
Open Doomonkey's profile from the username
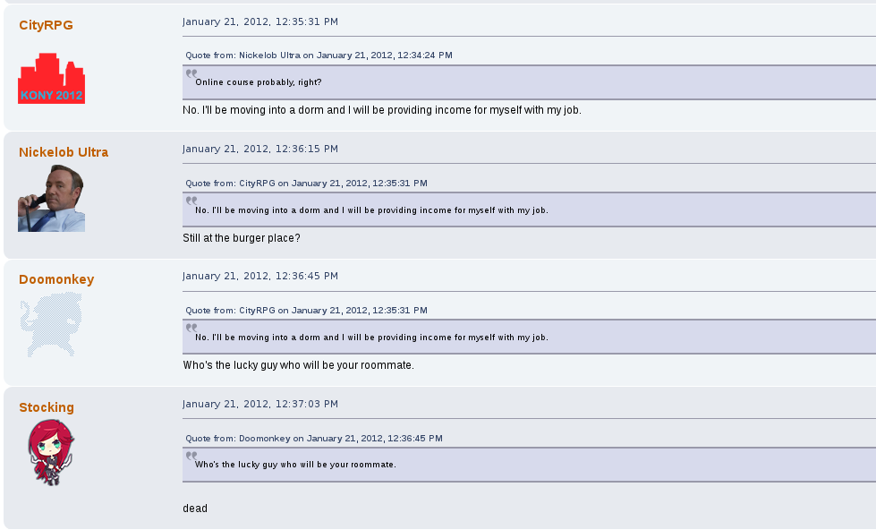tap(56, 279)
